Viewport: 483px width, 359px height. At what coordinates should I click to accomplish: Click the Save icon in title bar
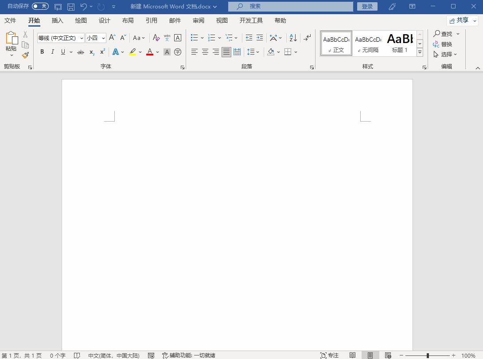[71, 7]
